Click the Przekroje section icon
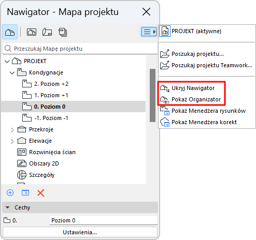Screen dimensions: 256x240 pyautogui.click(x=22, y=129)
